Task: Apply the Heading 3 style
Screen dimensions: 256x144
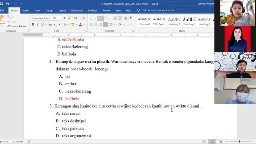Action: [204, 22]
